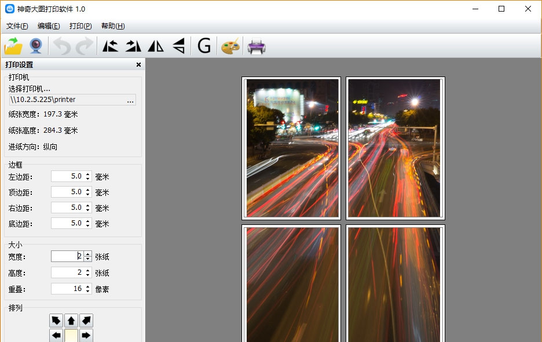Screen dimensions: 542x342
Task: Open the color palette tool
Action: tap(230, 46)
